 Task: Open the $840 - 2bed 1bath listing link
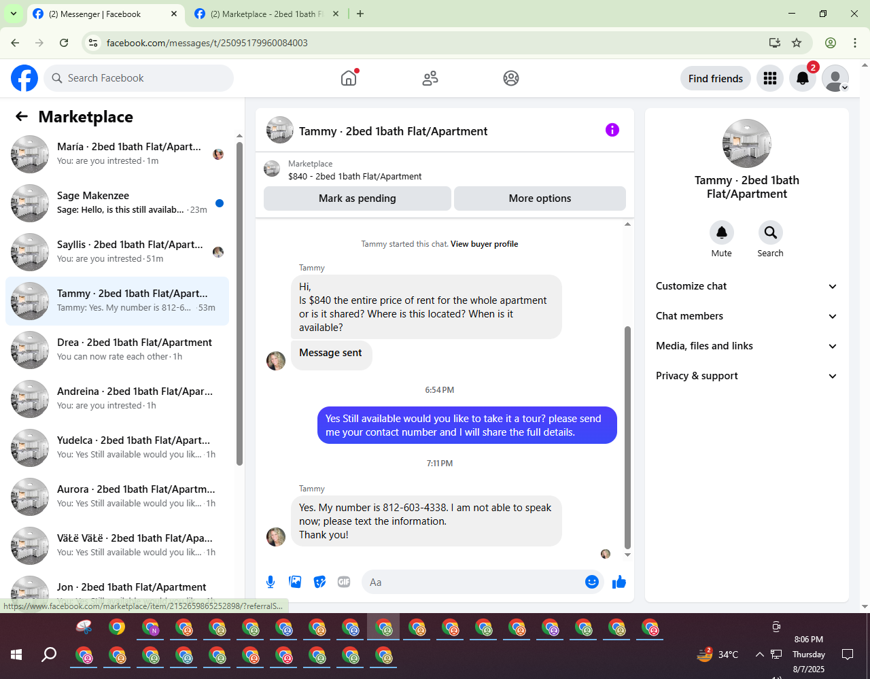click(x=355, y=176)
